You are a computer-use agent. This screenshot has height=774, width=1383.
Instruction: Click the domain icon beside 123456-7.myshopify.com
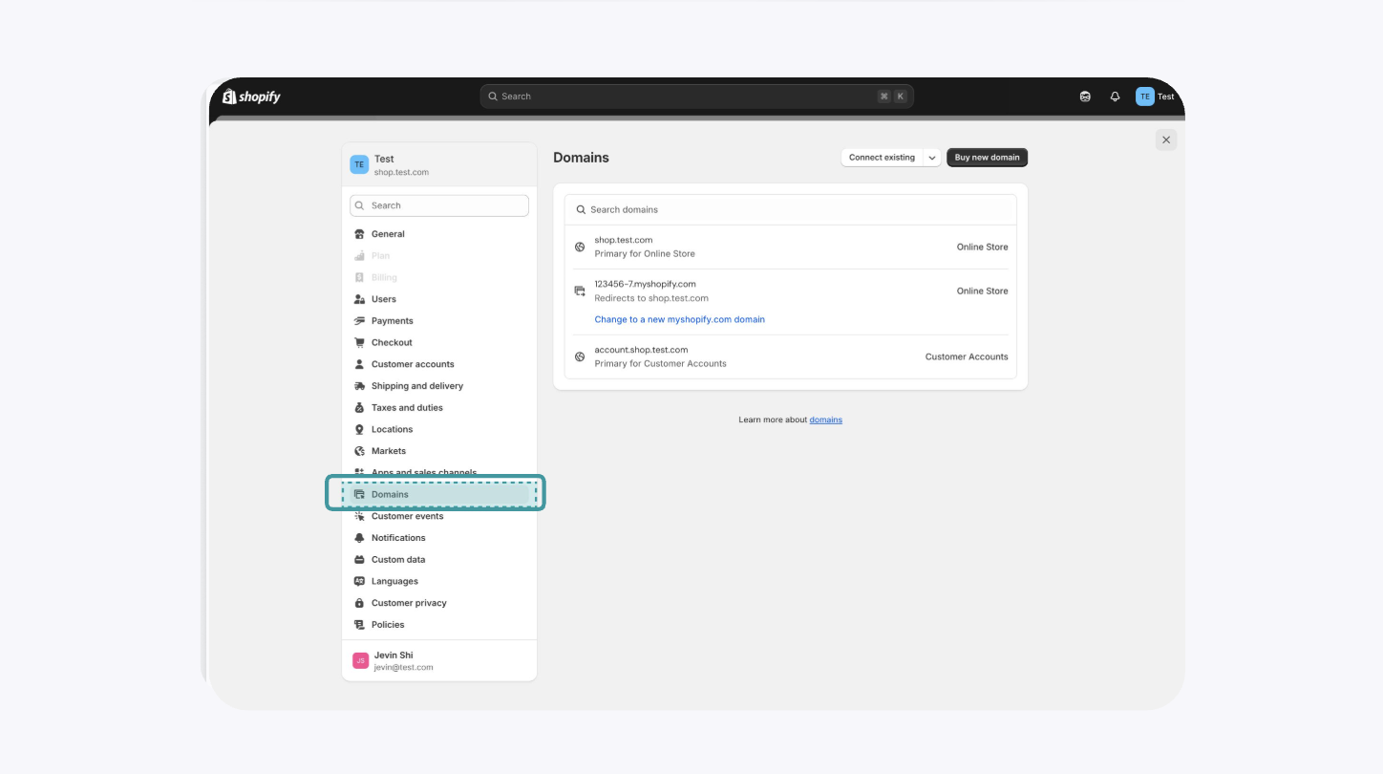point(580,291)
